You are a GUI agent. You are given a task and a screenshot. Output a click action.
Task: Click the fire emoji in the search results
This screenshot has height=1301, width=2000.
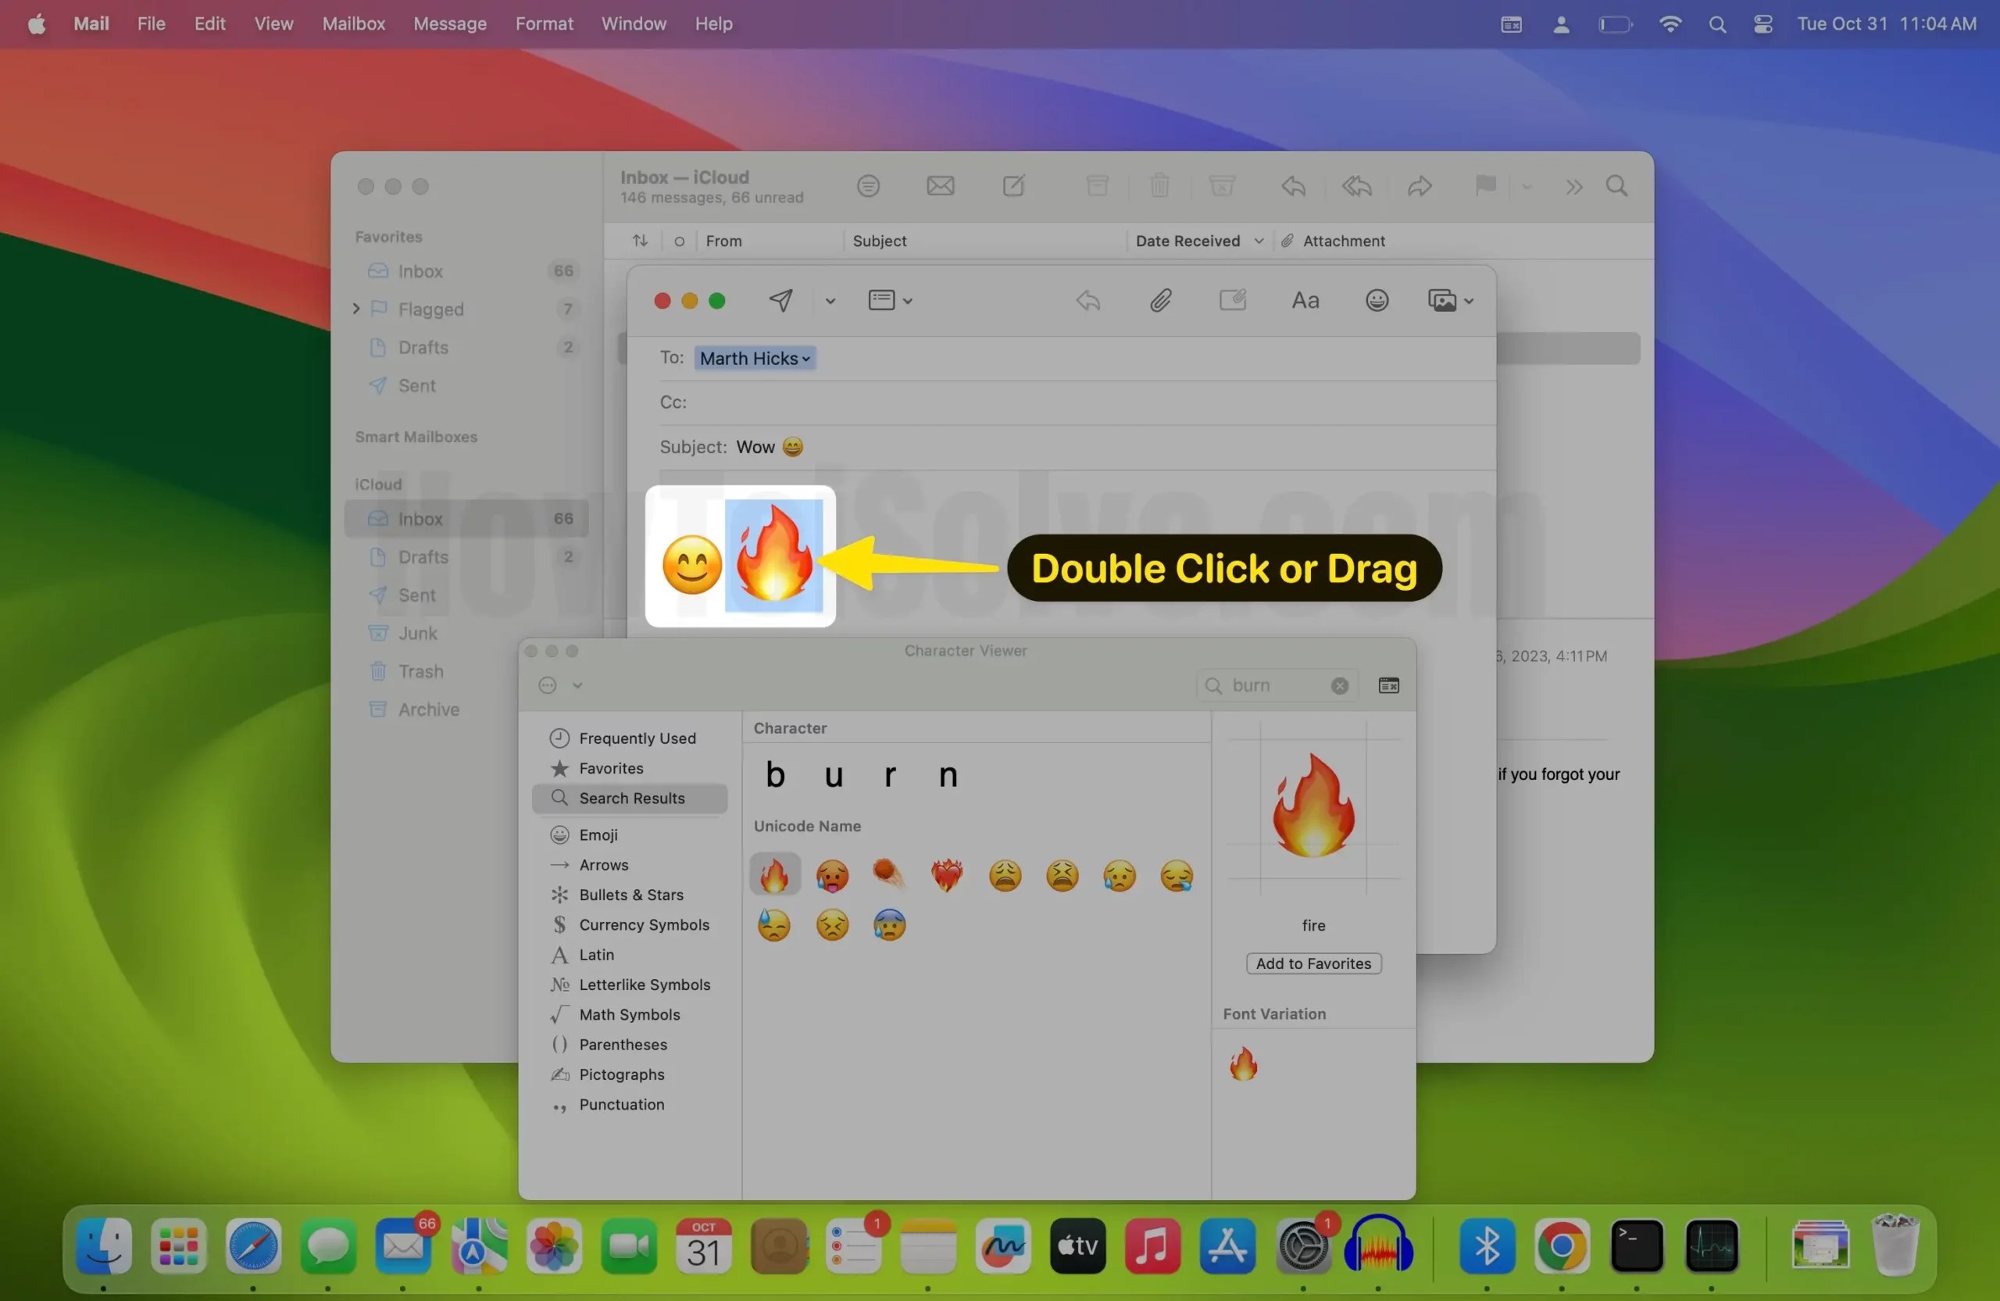pos(774,874)
